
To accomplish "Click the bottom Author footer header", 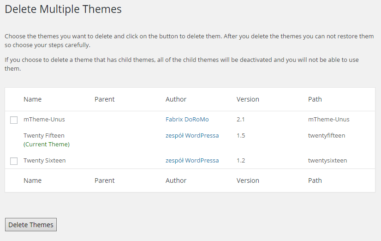I will (x=176, y=181).
